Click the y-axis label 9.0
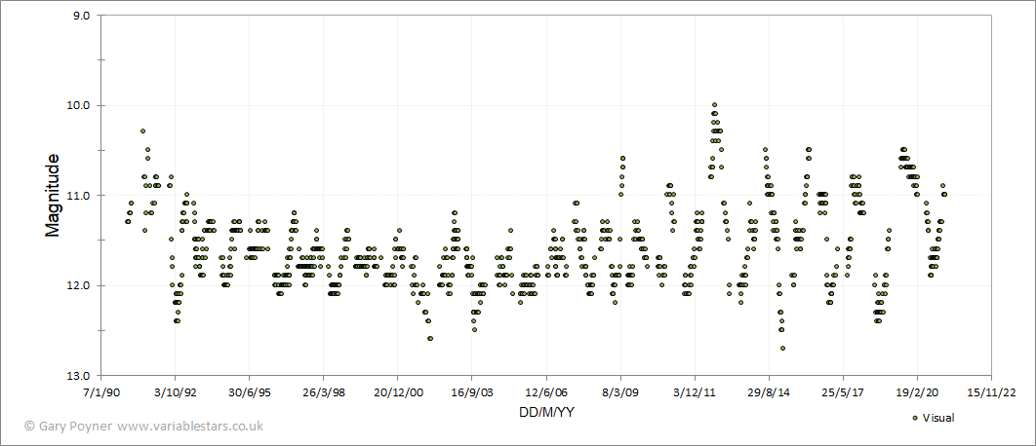 click(x=81, y=16)
